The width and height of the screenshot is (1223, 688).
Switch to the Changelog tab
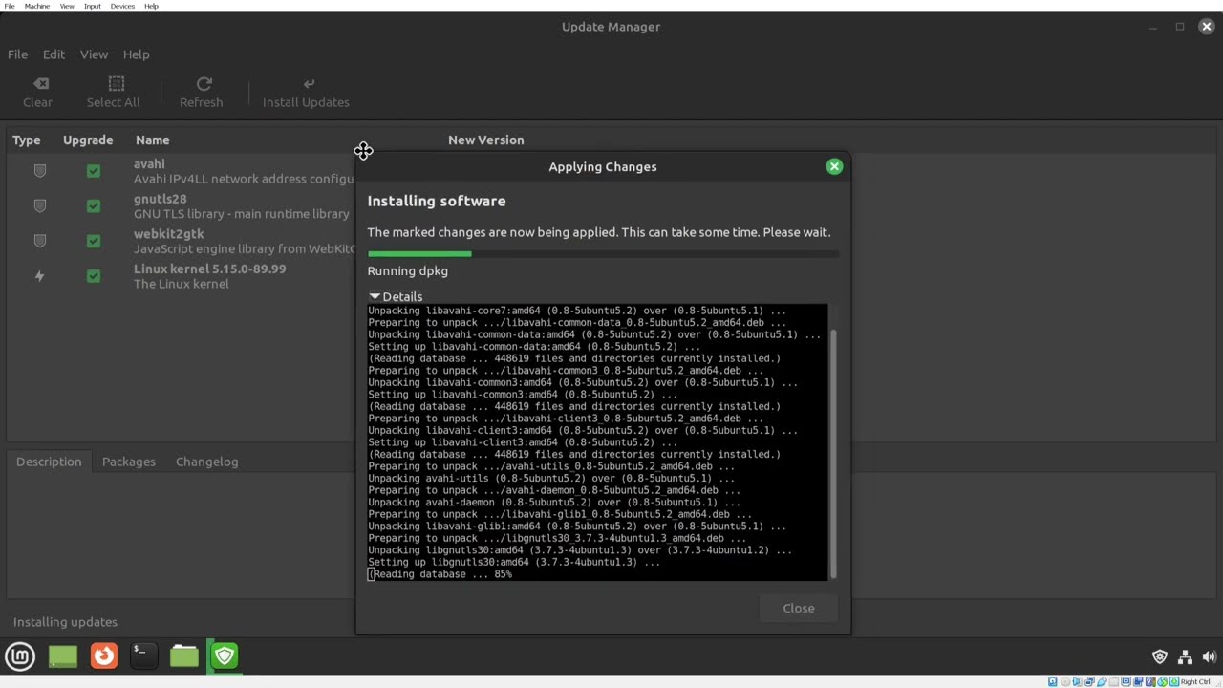pyautogui.click(x=207, y=462)
